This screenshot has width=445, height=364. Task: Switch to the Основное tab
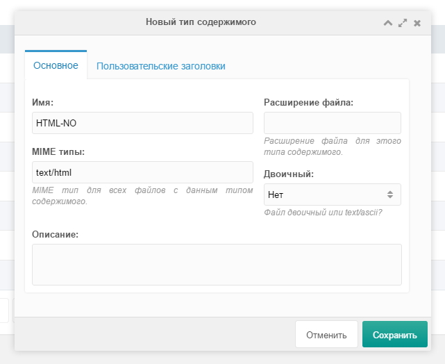coord(56,65)
